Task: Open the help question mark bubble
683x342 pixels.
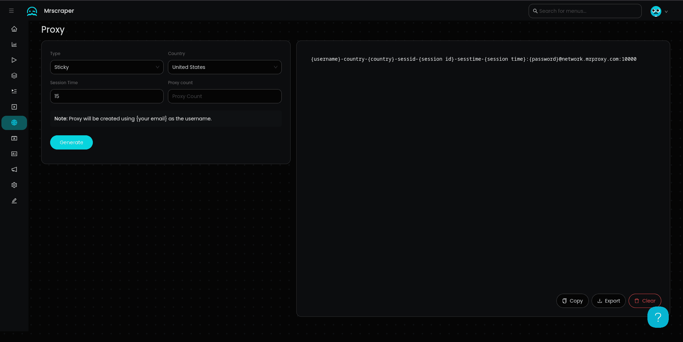Action: click(x=658, y=317)
